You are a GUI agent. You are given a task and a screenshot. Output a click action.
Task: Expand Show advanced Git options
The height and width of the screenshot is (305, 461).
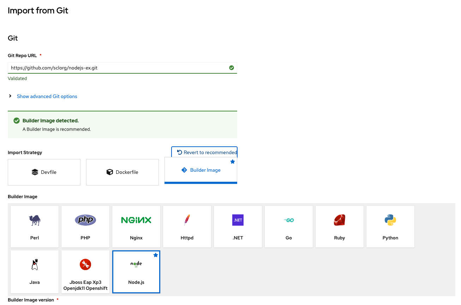[x=47, y=96]
